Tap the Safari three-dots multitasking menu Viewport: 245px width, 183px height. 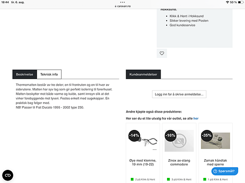coord(122,2)
